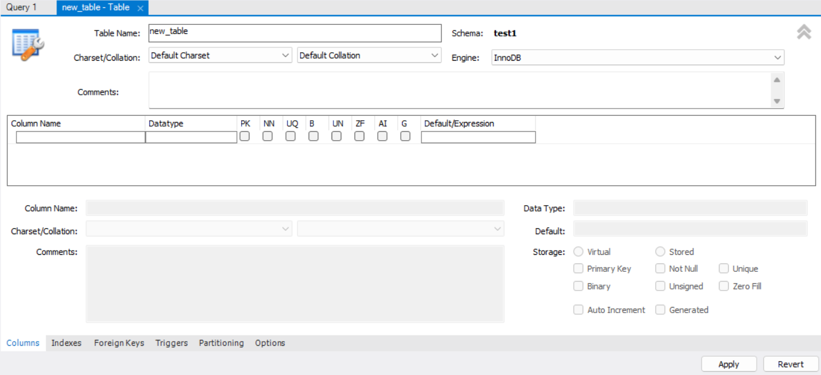Image resolution: width=821 pixels, height=375 pixels.
Task: Click the table editor wrench icon
Action: click(x=27, y=44)
